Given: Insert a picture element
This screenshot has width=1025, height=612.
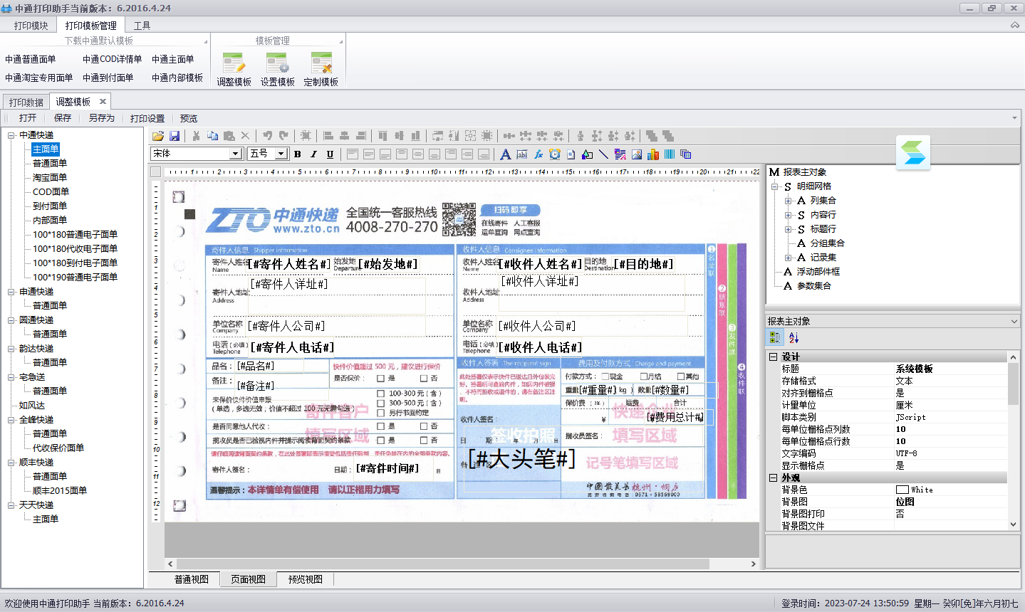Looking at the screenshot, I should (x=636, y=154).
